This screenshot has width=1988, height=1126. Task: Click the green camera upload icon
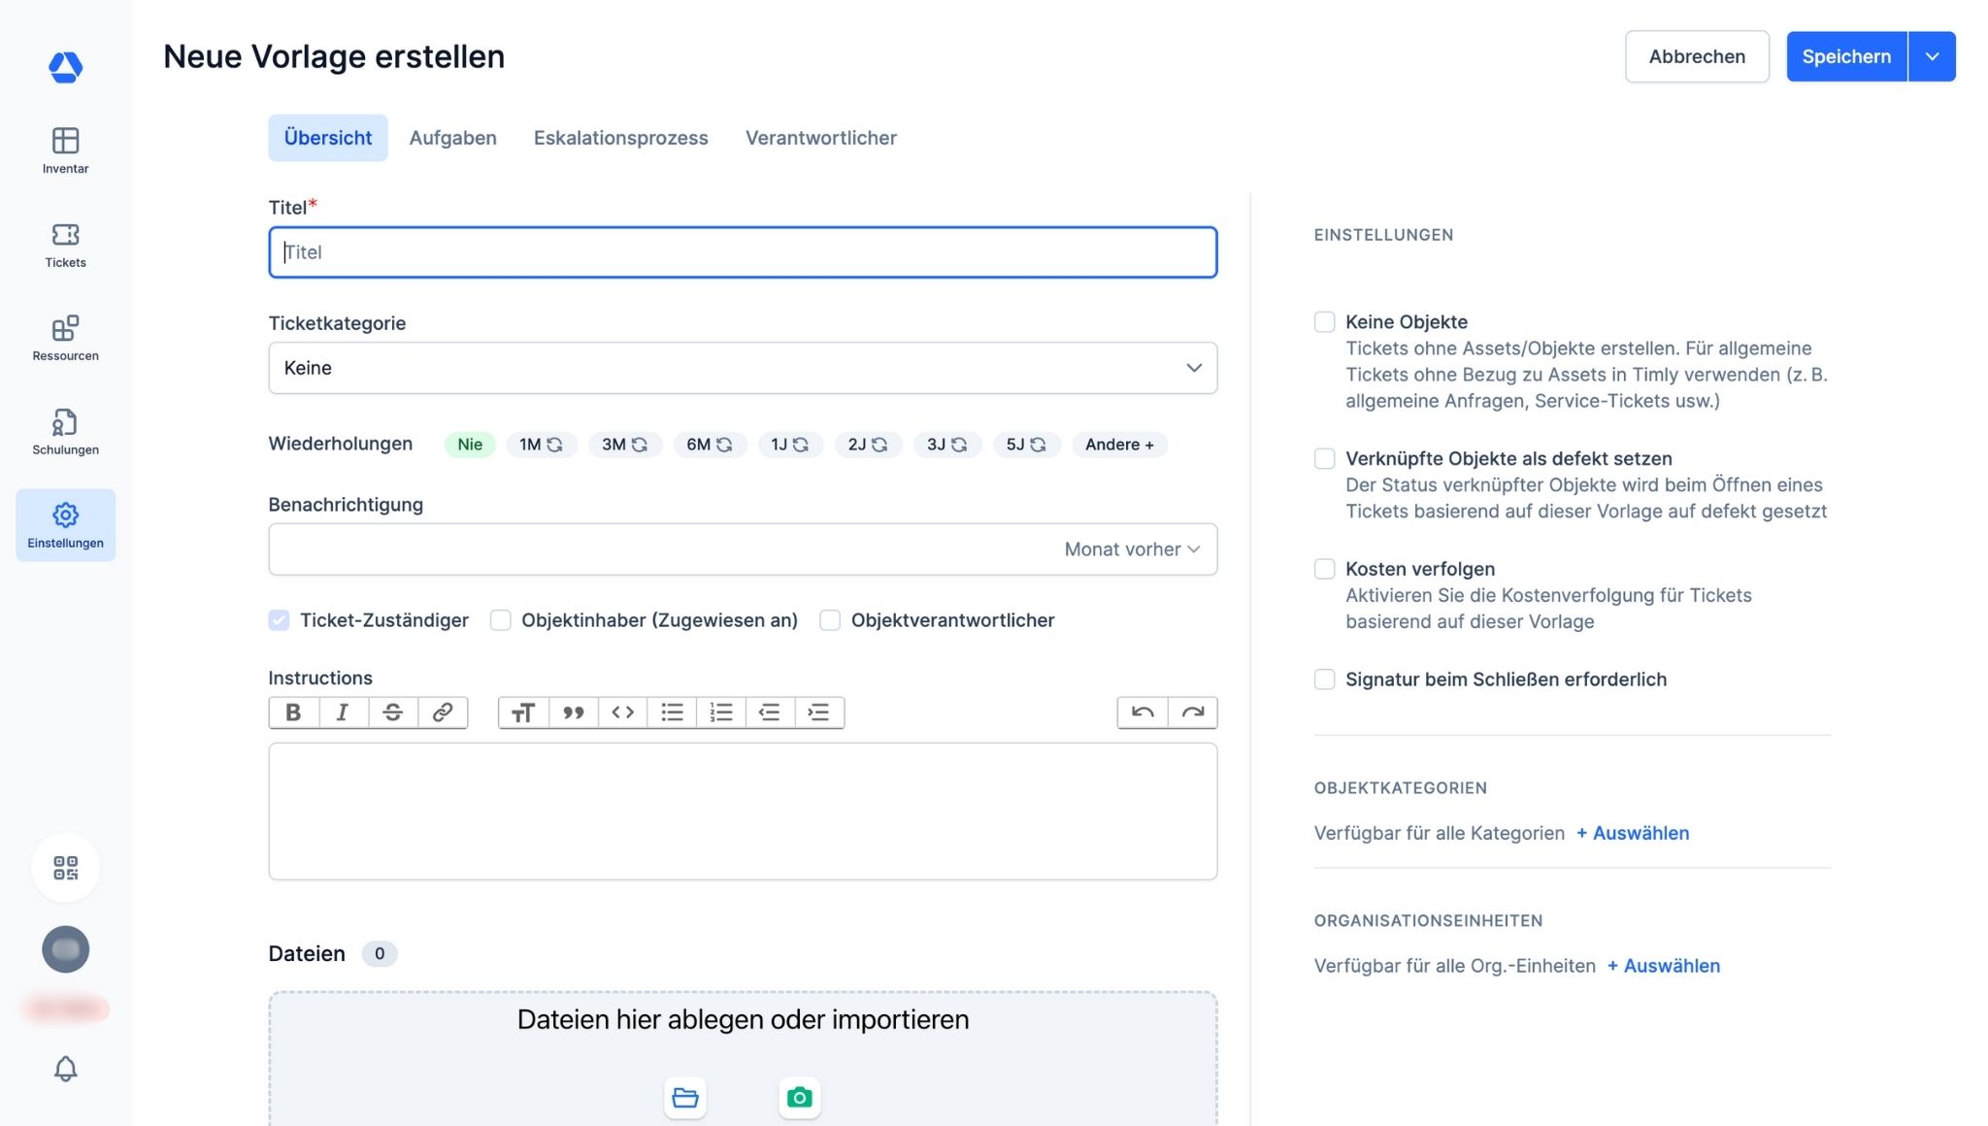799,1098
